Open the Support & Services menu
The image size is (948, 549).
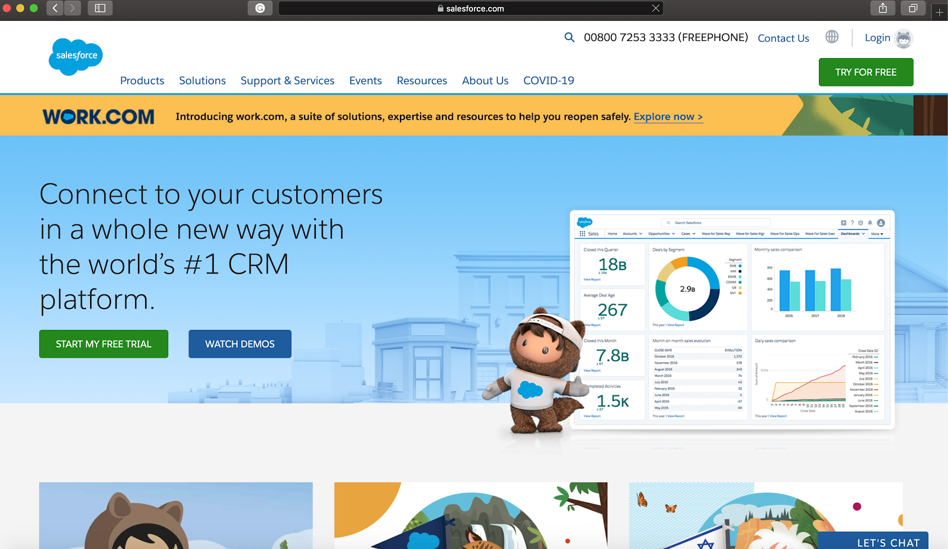tap(287, 81)
